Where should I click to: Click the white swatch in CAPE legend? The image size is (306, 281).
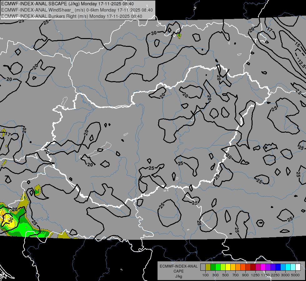(x=298, y=267)
